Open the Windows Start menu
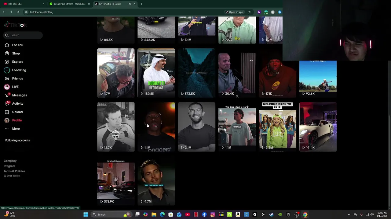391x219 pixels. pos(86,215)
